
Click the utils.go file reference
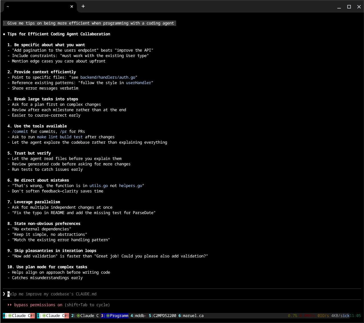coord(99,186)
